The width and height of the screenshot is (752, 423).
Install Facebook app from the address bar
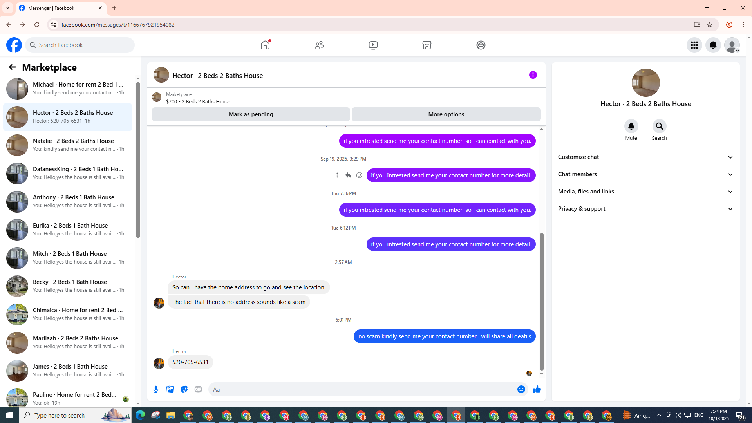pyautogui.click(x=697, y=25)
